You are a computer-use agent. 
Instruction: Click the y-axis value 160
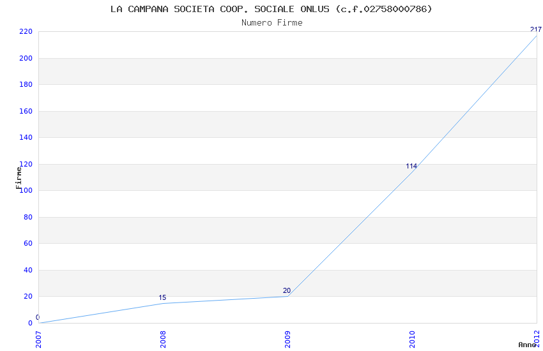(26, 111)
